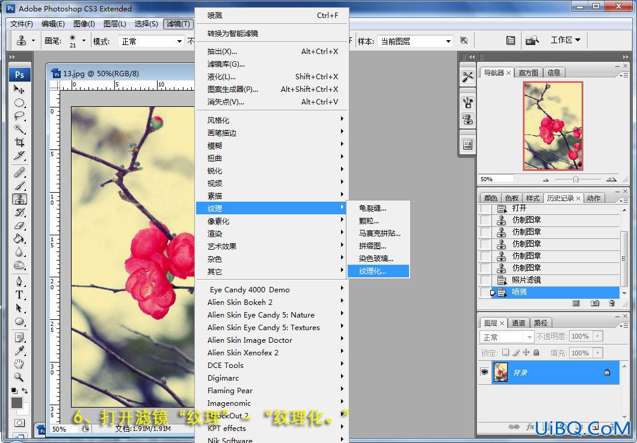The image size is (637, 443).
Task: Select the Lasso tool
Action: (19, 116)
